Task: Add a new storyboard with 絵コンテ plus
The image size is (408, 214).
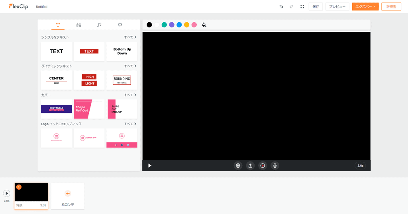Action: 68,194
